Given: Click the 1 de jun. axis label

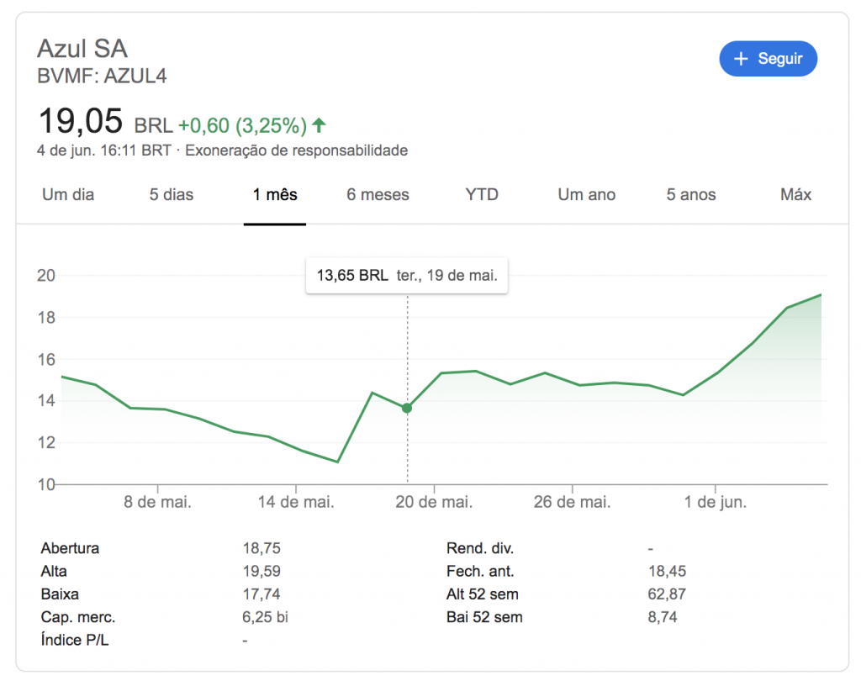Looking at the screenshot, I should point(715,502).
